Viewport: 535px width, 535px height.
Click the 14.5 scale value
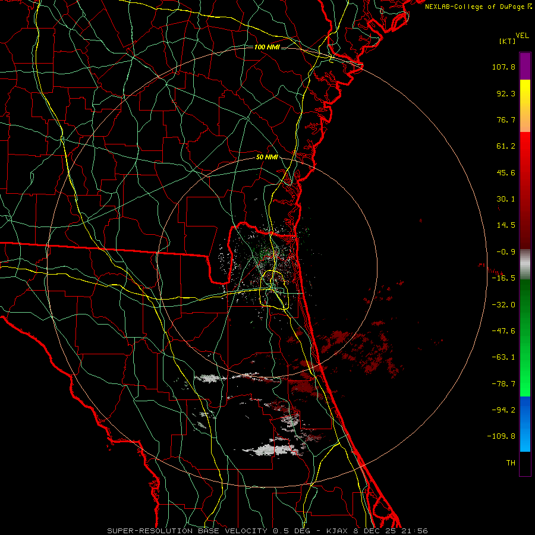506,225
